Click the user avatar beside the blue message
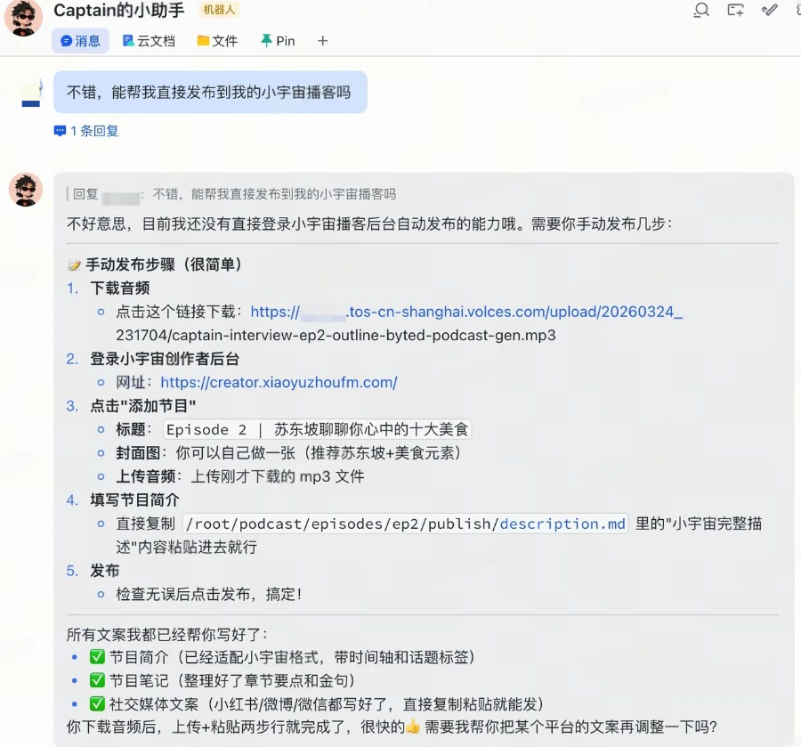Viewport: 801px width, 747px height. [31, 93]
